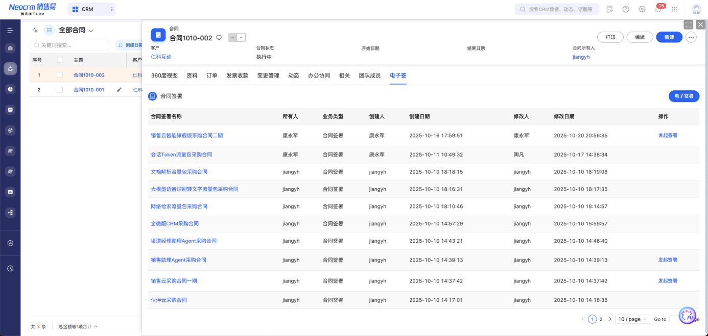
Task: Check the box for row 合同1010-001
Action: tap(60, 90)
